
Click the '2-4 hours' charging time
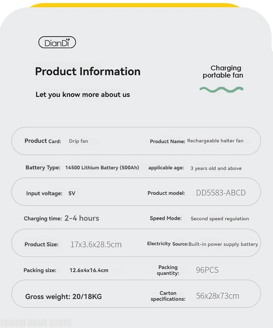(x=82, y=218)
